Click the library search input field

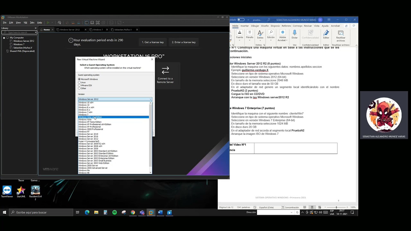tap(19, 32)
